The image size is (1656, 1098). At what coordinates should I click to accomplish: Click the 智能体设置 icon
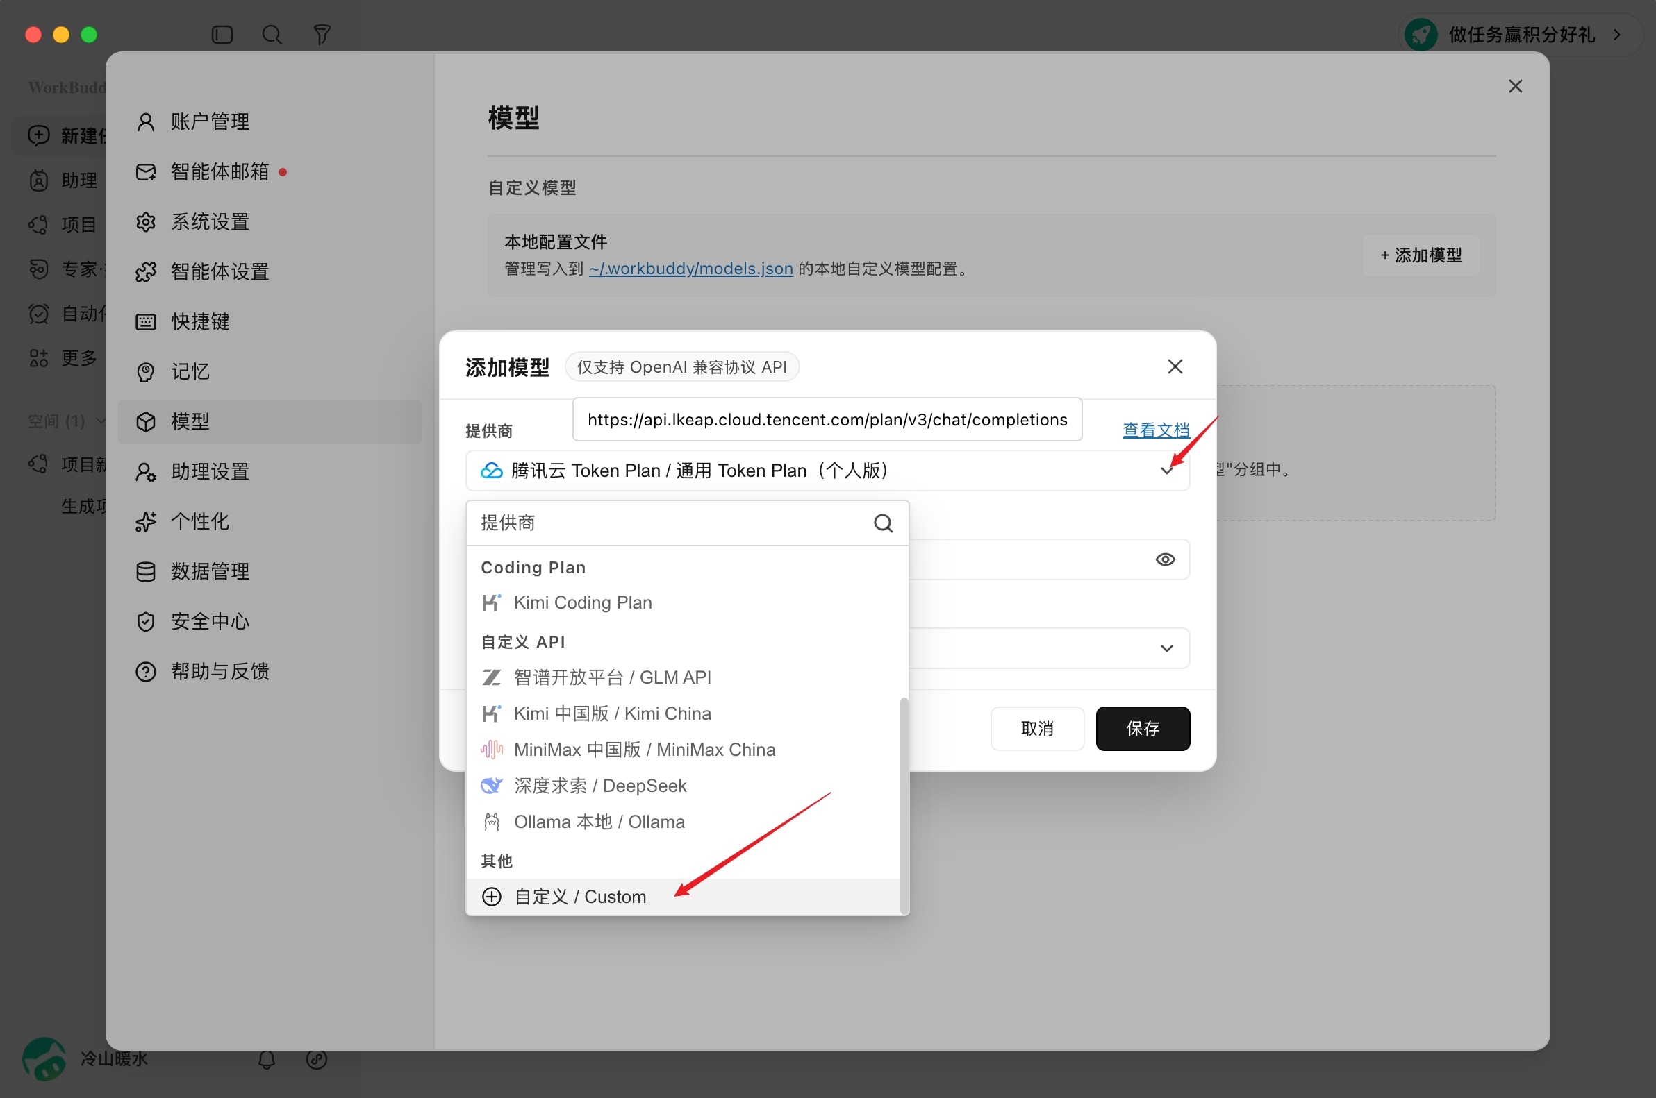click(x=145, y=271)
